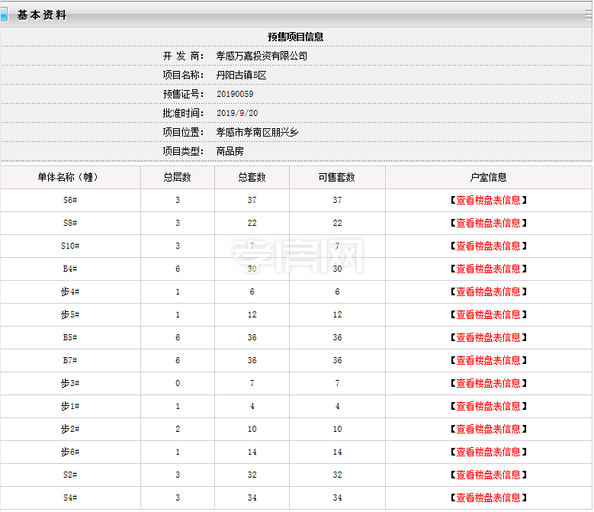Click 查看楼盘表信息 in the 步6# row

tap(488, 452)
